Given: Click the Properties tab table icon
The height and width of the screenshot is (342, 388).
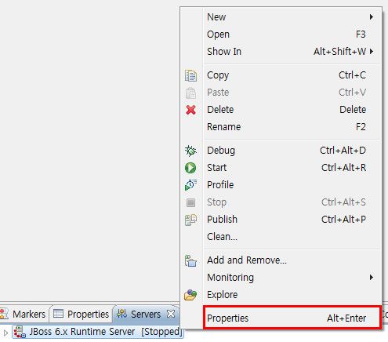Looking at the screenshot, I should pos(58,313).
